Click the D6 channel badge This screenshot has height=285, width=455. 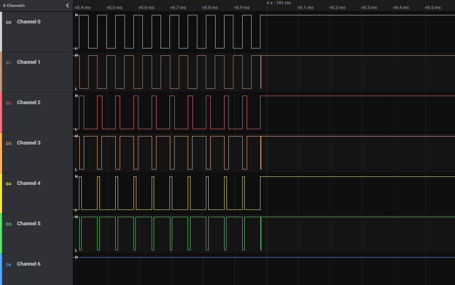pos(8,264)
